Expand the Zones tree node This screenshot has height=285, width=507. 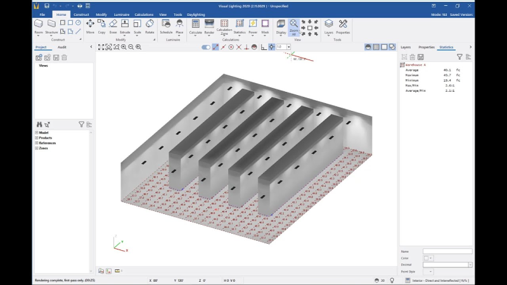[37, 148]
